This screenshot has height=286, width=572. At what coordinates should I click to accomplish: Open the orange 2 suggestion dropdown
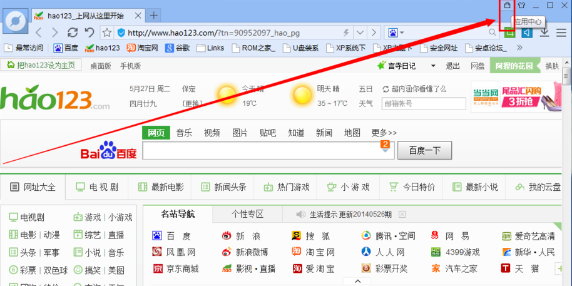point(386,146)
